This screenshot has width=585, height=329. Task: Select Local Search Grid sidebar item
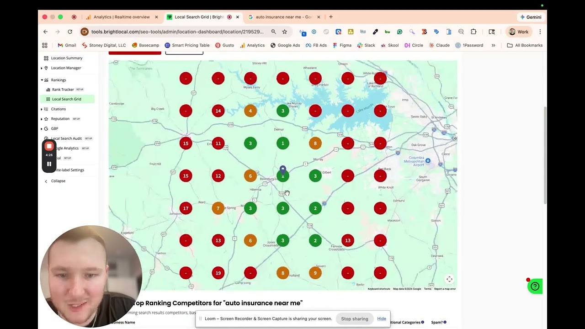click(67, 99)
